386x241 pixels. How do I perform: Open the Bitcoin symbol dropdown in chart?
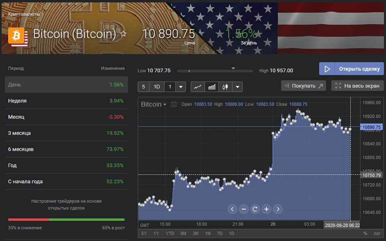pos(154,104)
